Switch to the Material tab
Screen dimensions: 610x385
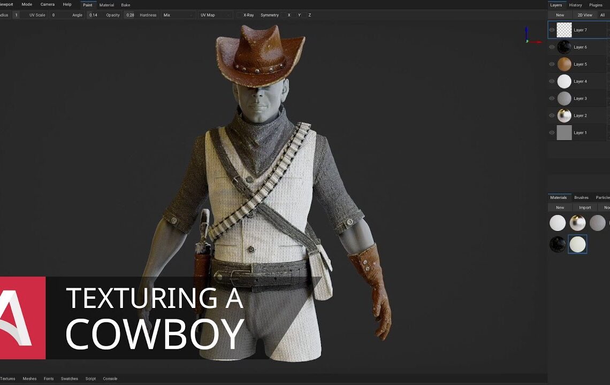[106, 5]
